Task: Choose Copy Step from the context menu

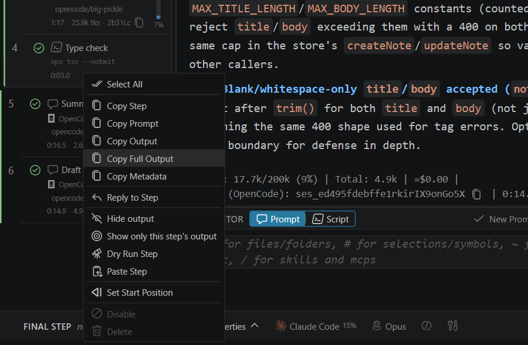Action: (x=154, y=106)
